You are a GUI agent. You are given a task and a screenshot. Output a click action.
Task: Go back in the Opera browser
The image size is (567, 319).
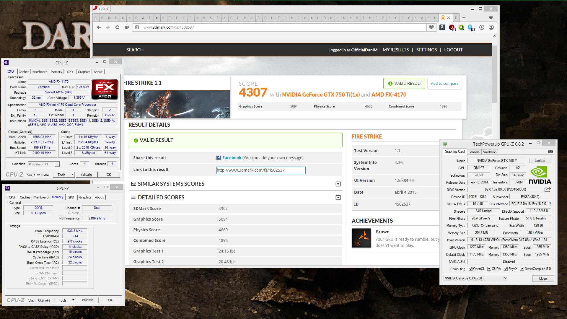click(x=99, y=27)
